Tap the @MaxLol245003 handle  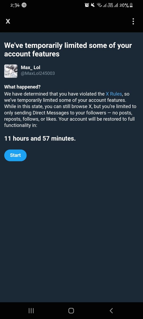coord(38,73)
